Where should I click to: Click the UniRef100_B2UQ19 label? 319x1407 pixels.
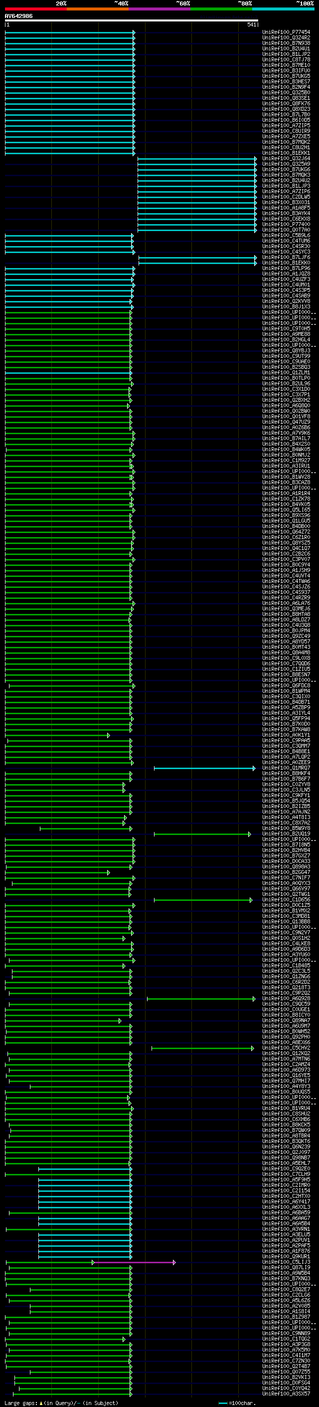(x=286, y=834)
